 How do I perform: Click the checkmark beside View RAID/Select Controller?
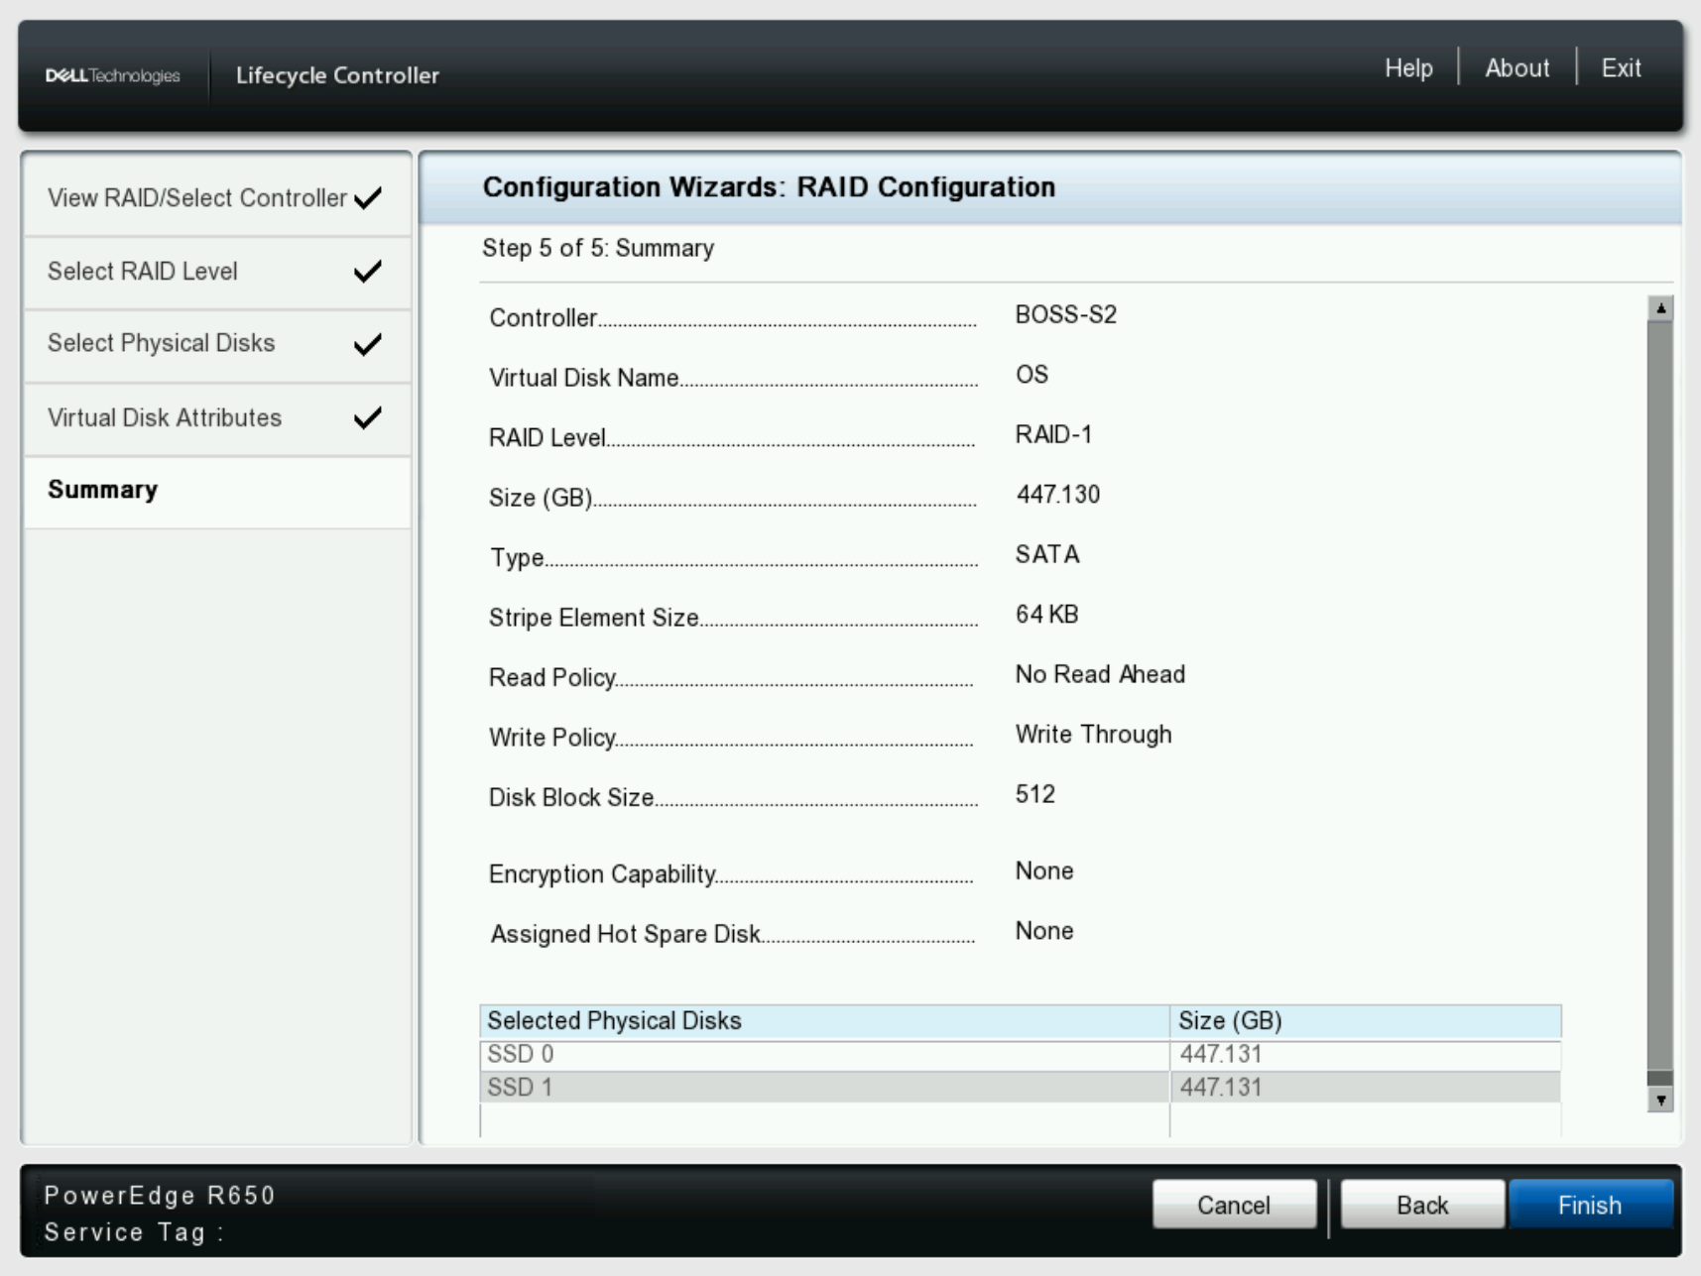[x=367, y=197]
